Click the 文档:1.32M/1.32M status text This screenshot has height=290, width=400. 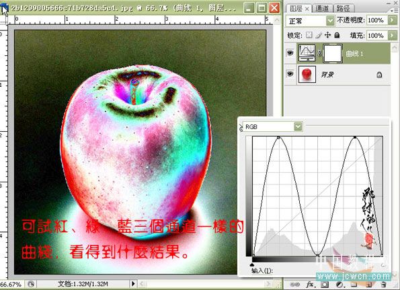point(83,284)
